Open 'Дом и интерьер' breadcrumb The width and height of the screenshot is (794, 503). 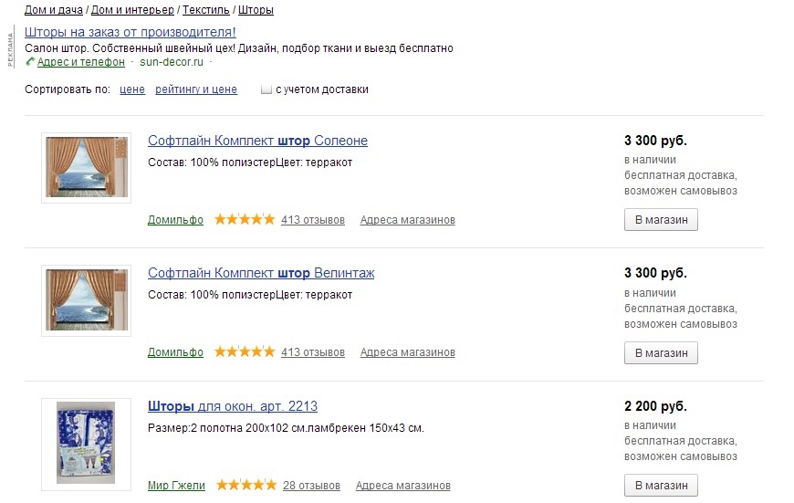[132, 10]
